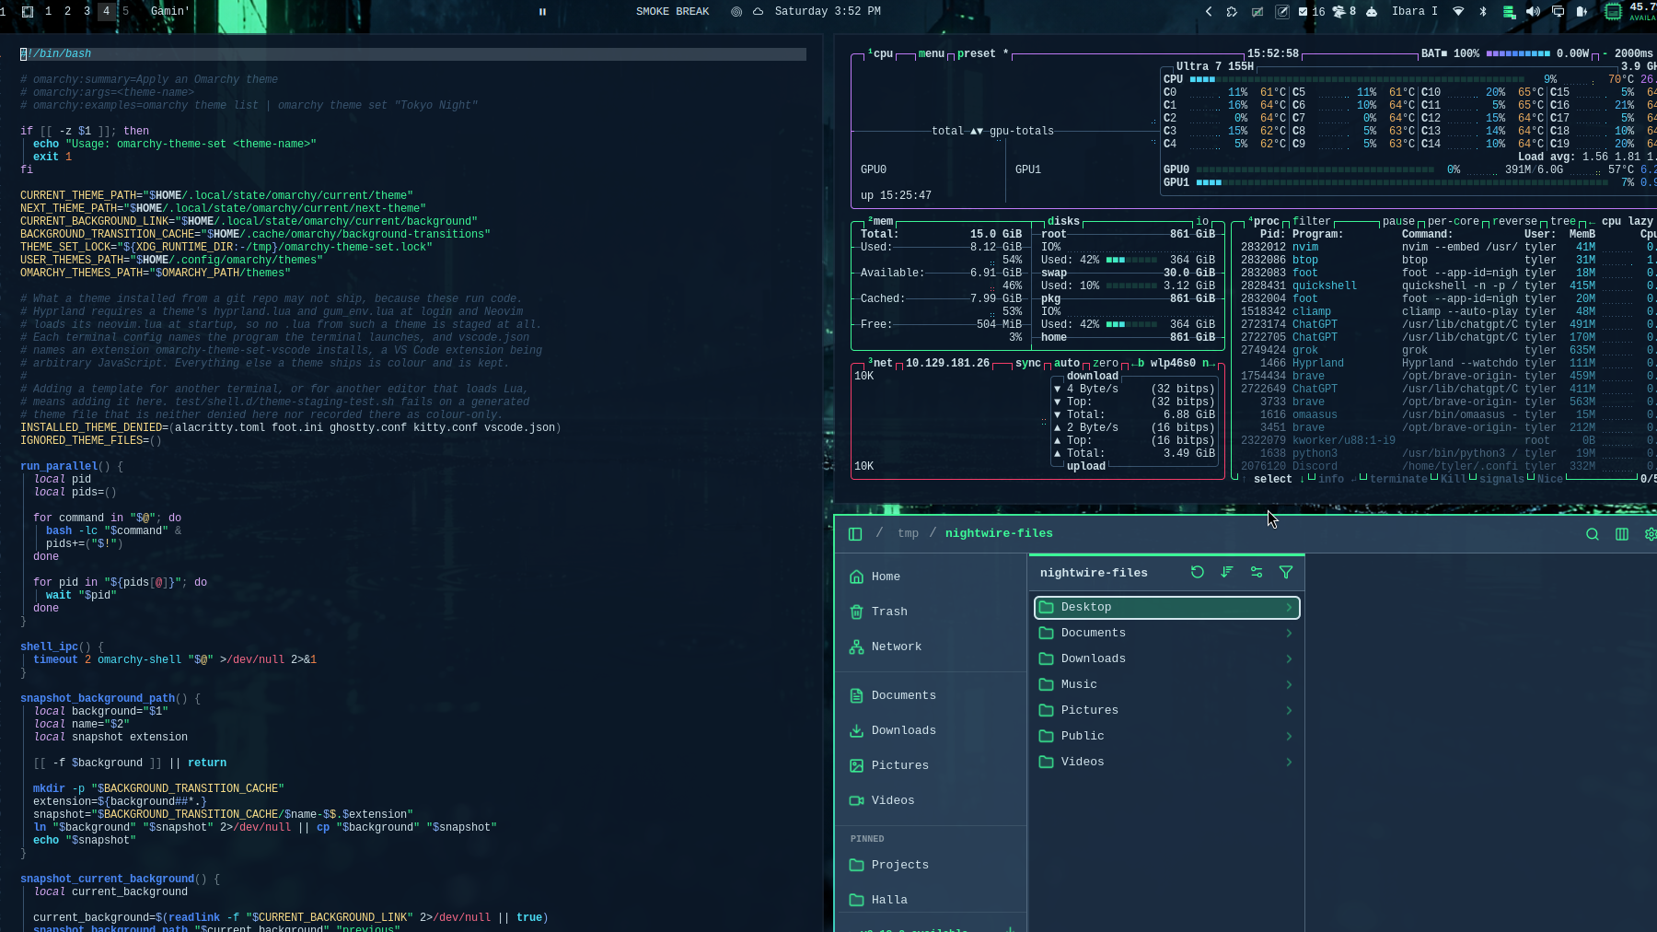Screen dimensions: 1657x932
Task: Click the pause icon in the top bar
Action: coord(542,12)
